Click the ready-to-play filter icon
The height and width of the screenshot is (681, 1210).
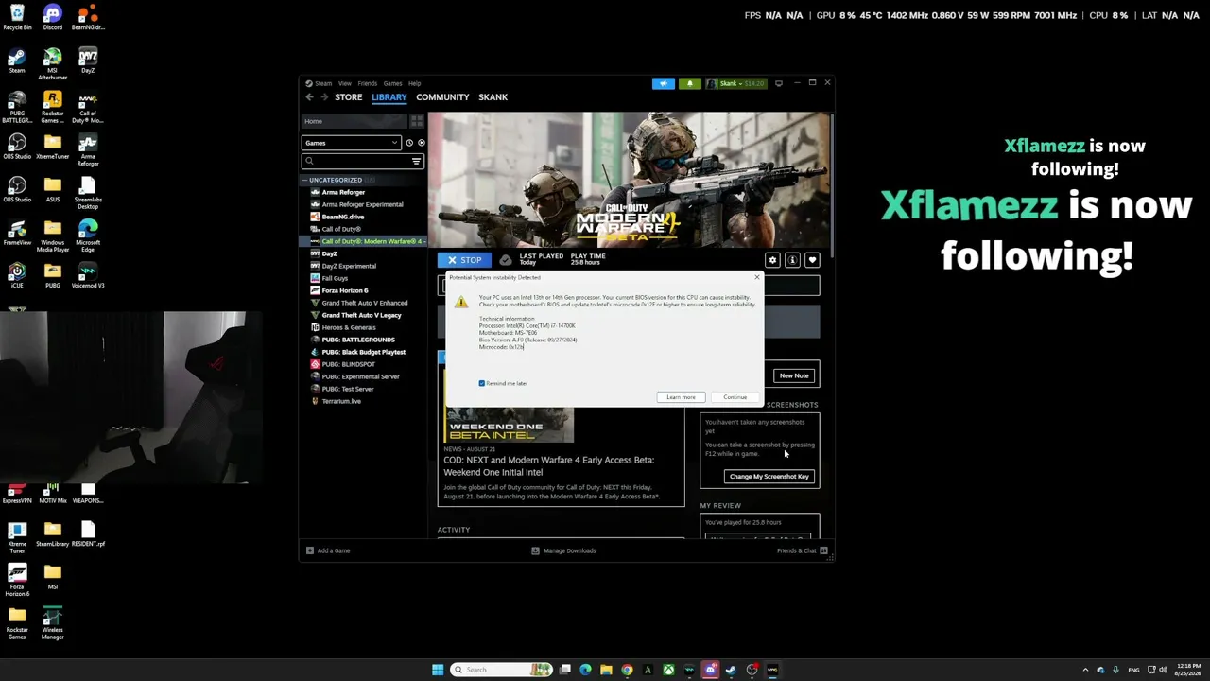point(422,143)
